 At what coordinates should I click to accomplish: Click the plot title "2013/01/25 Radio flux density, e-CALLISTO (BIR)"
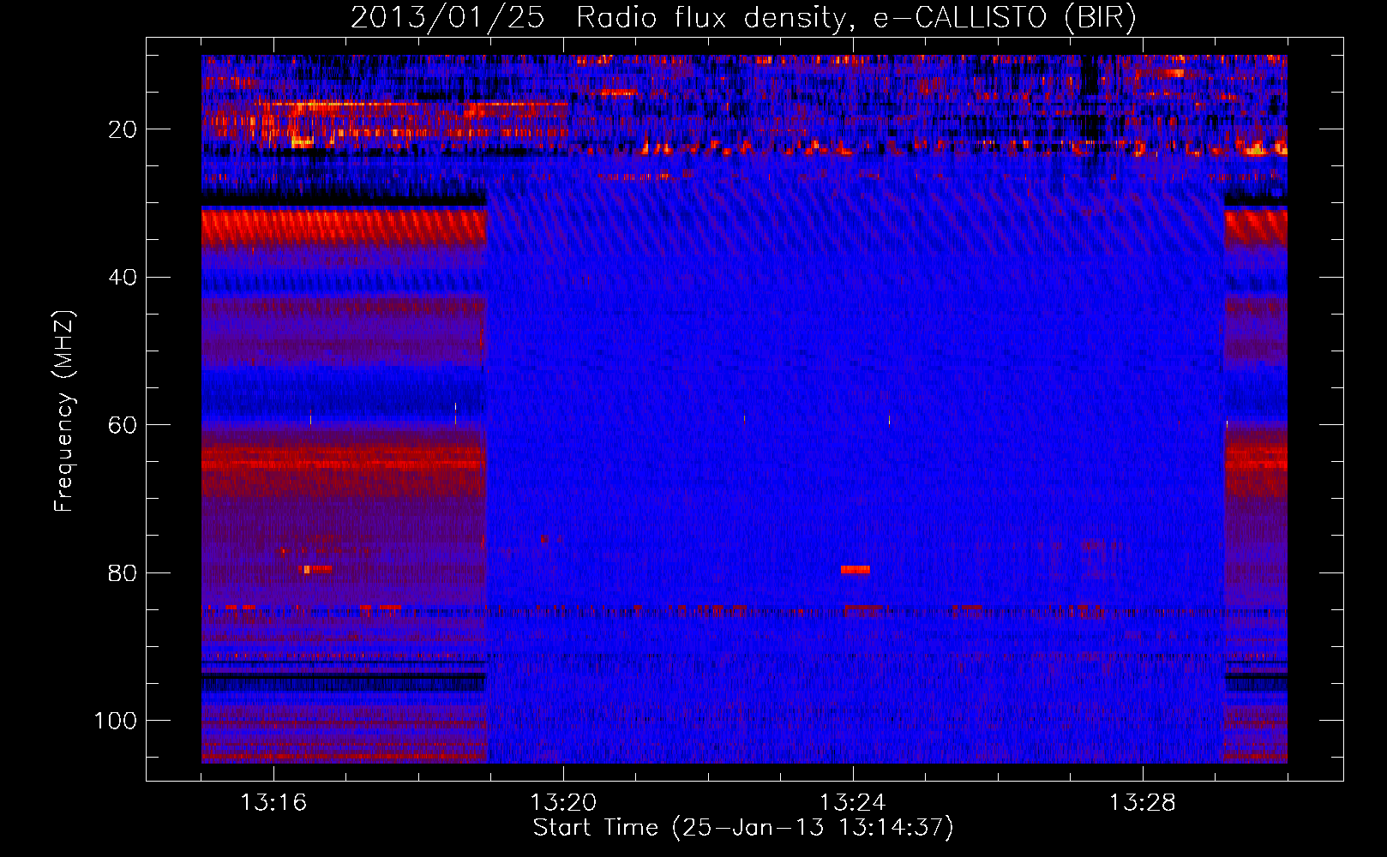[743, 18]
